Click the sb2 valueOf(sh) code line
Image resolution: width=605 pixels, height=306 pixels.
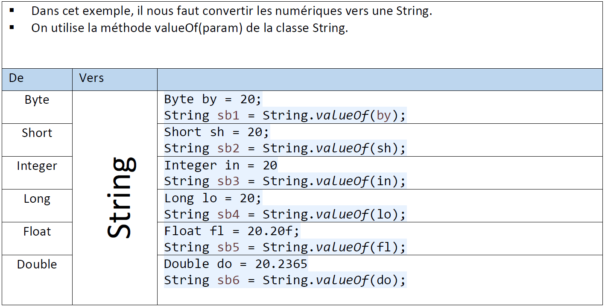click(x=285, y=149)
